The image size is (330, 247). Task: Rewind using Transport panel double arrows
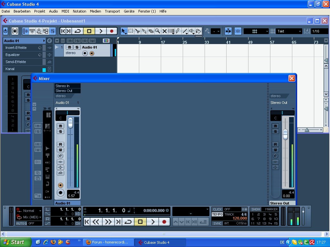tap(96, 222)
